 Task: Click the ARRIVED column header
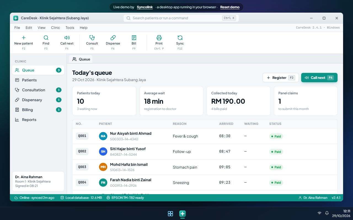point(226,124)
